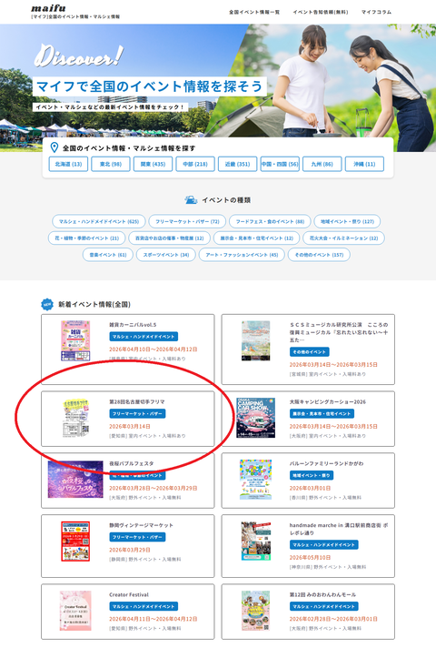Select the 北海道 (13) region button
Image resolution: width=436 pixels, height=648 pixels.
[x=68, y=164]
